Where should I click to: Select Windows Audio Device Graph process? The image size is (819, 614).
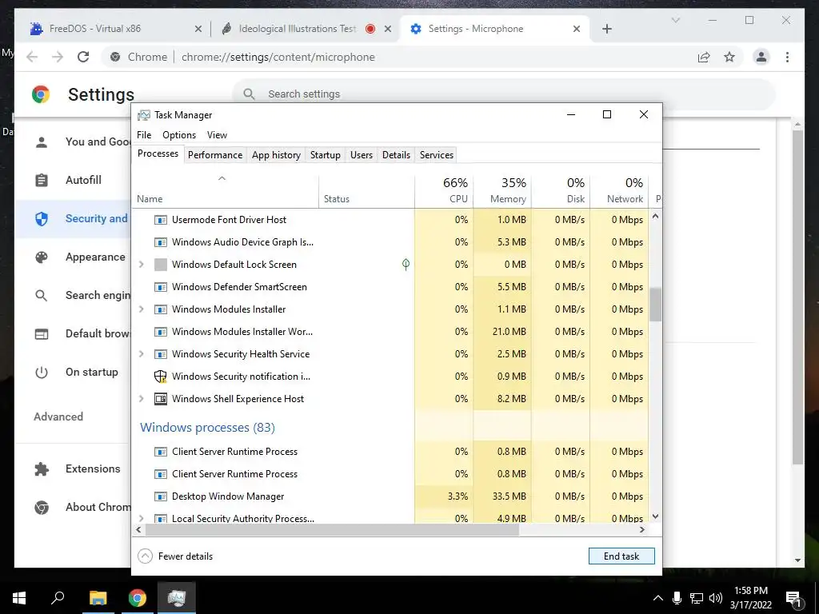tap(390, 242)
